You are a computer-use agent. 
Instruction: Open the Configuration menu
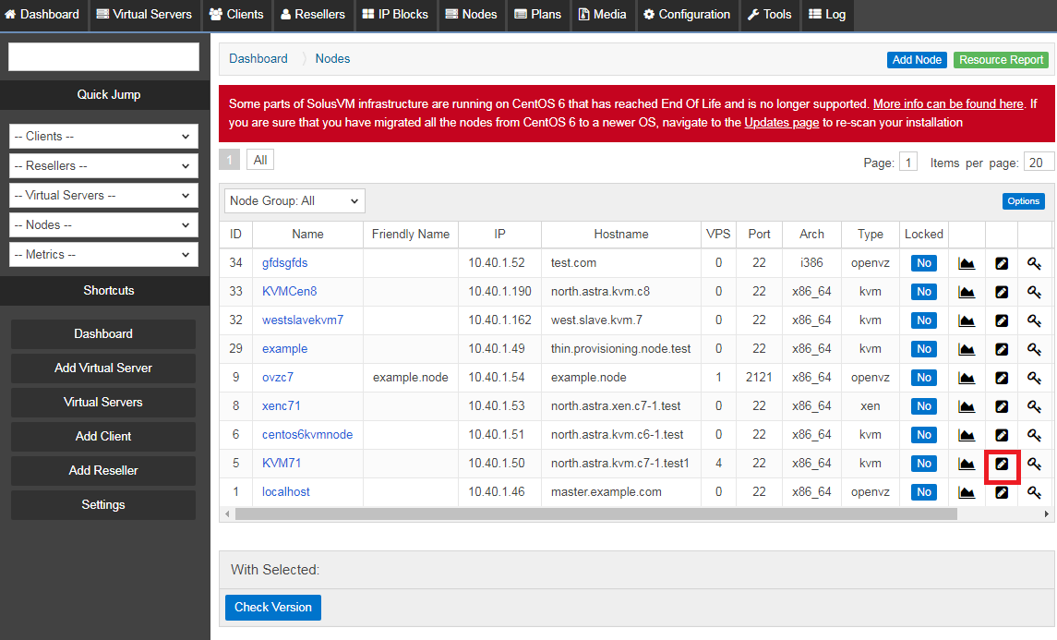point(687,15)
